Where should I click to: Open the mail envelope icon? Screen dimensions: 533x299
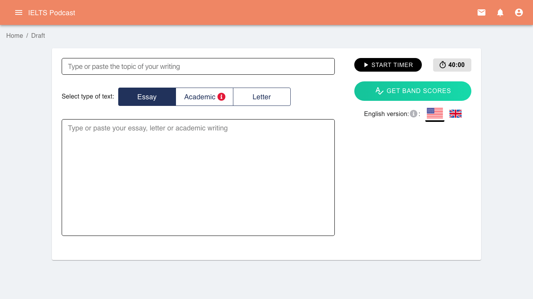coord(481,12)
